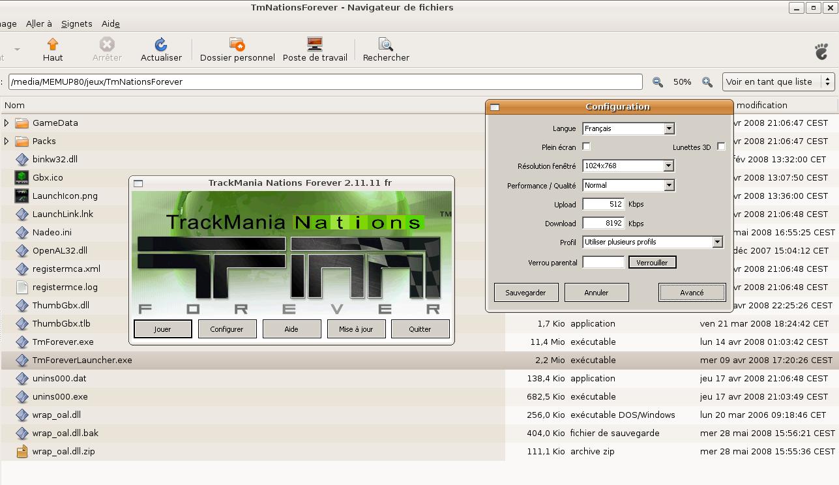Viewport: 839px width, 485px height.
Task: Click the 50% zoom level label
Action: click(683, 81)
